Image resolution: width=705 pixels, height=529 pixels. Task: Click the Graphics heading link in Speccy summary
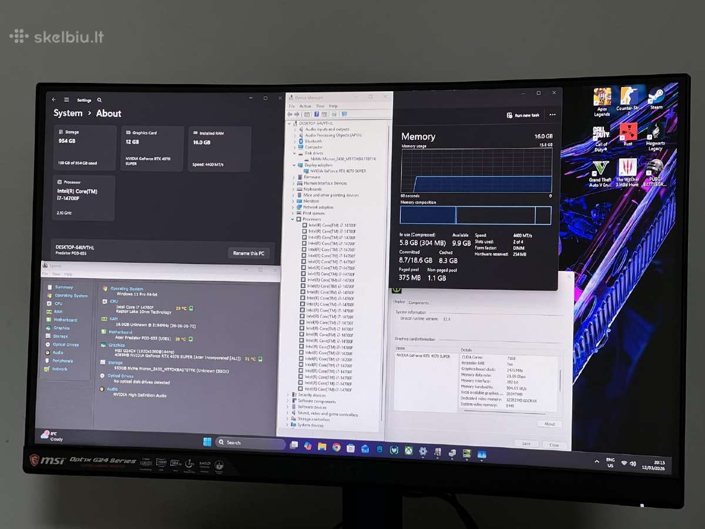tap(116, 345)
